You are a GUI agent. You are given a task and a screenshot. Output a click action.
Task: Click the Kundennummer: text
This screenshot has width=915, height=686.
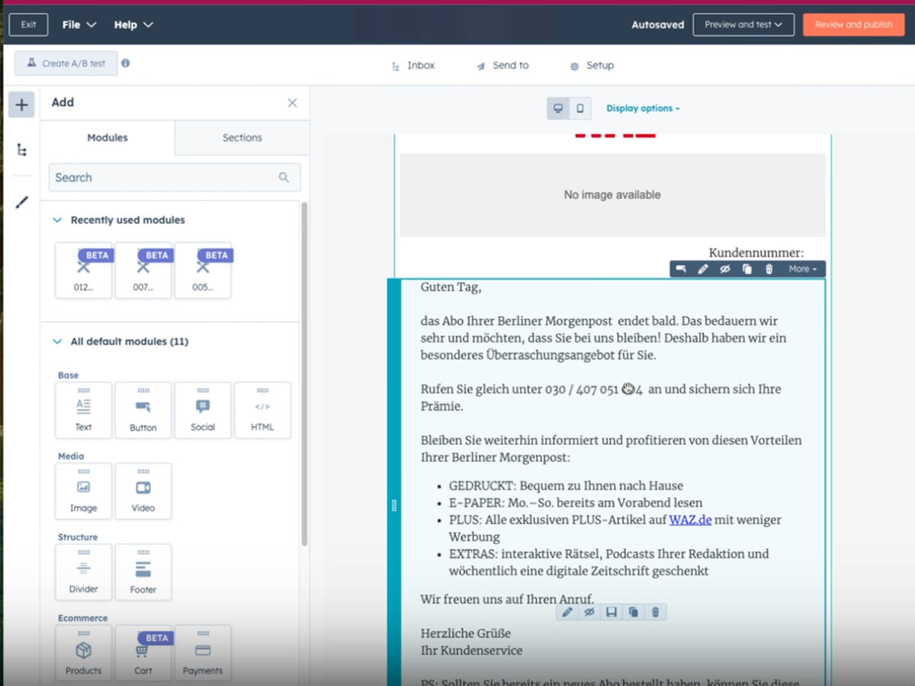click(x=756, y=253)
